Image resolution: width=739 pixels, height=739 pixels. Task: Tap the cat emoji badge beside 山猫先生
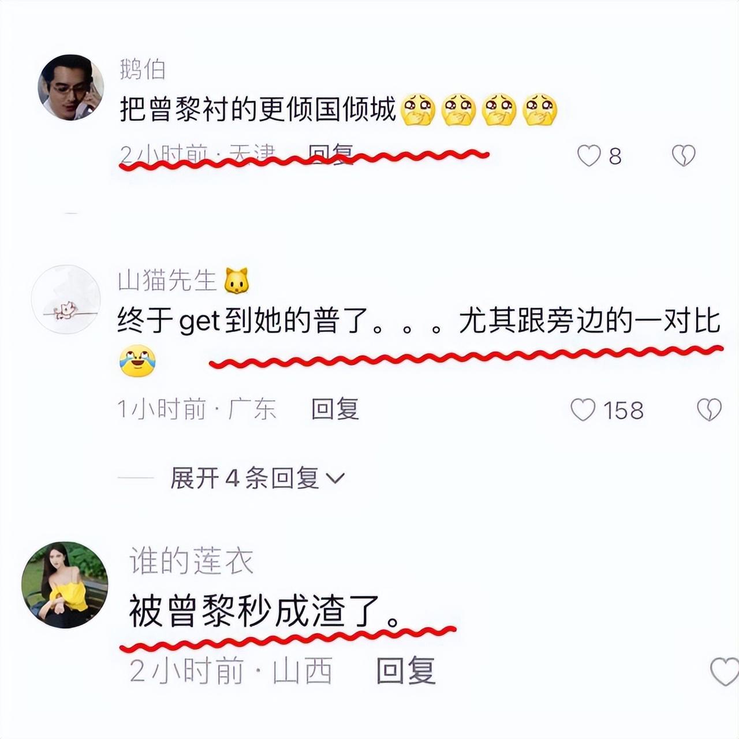coord(236,281)
